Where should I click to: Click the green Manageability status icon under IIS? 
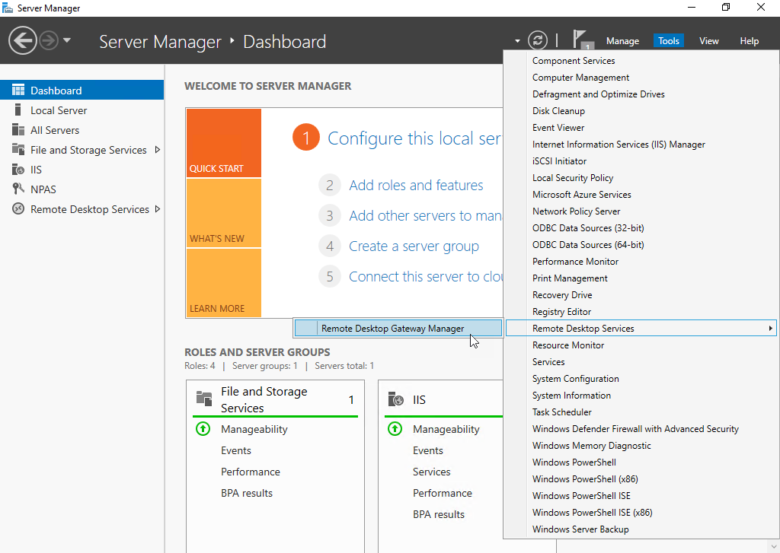[x=395, y=428]
